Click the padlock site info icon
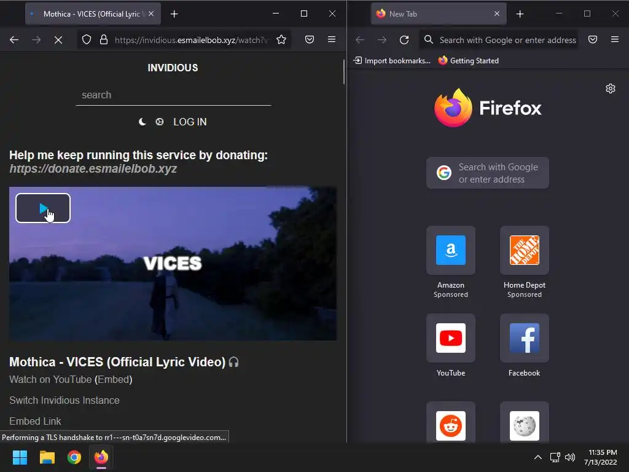Image resolution: width=629 pixels, height=472 pixels. [x=103, y=40]
